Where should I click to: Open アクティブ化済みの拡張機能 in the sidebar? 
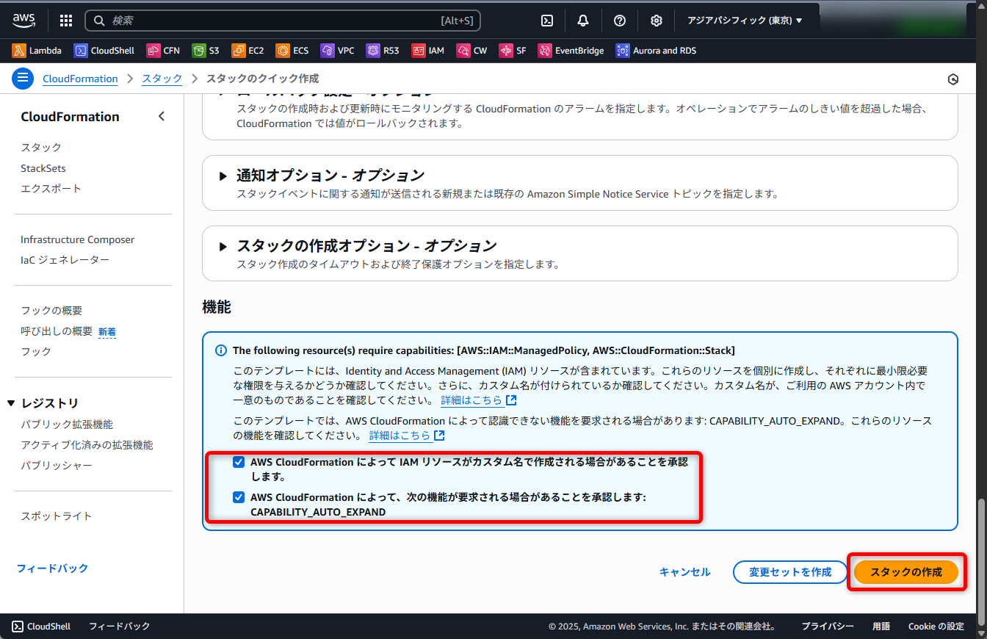(87, 445)
